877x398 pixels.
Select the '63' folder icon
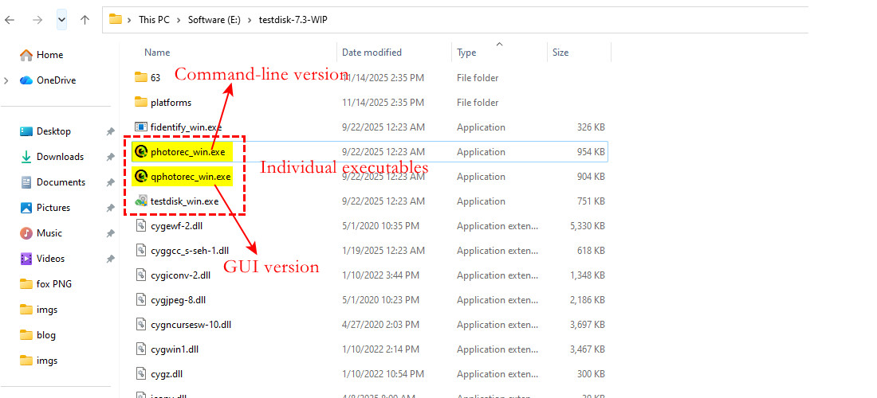[141, 77]
